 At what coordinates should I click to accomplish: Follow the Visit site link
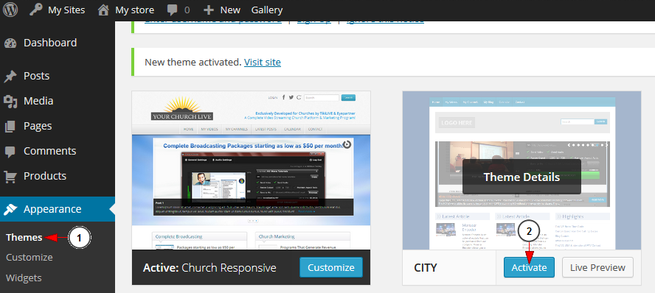263,63
